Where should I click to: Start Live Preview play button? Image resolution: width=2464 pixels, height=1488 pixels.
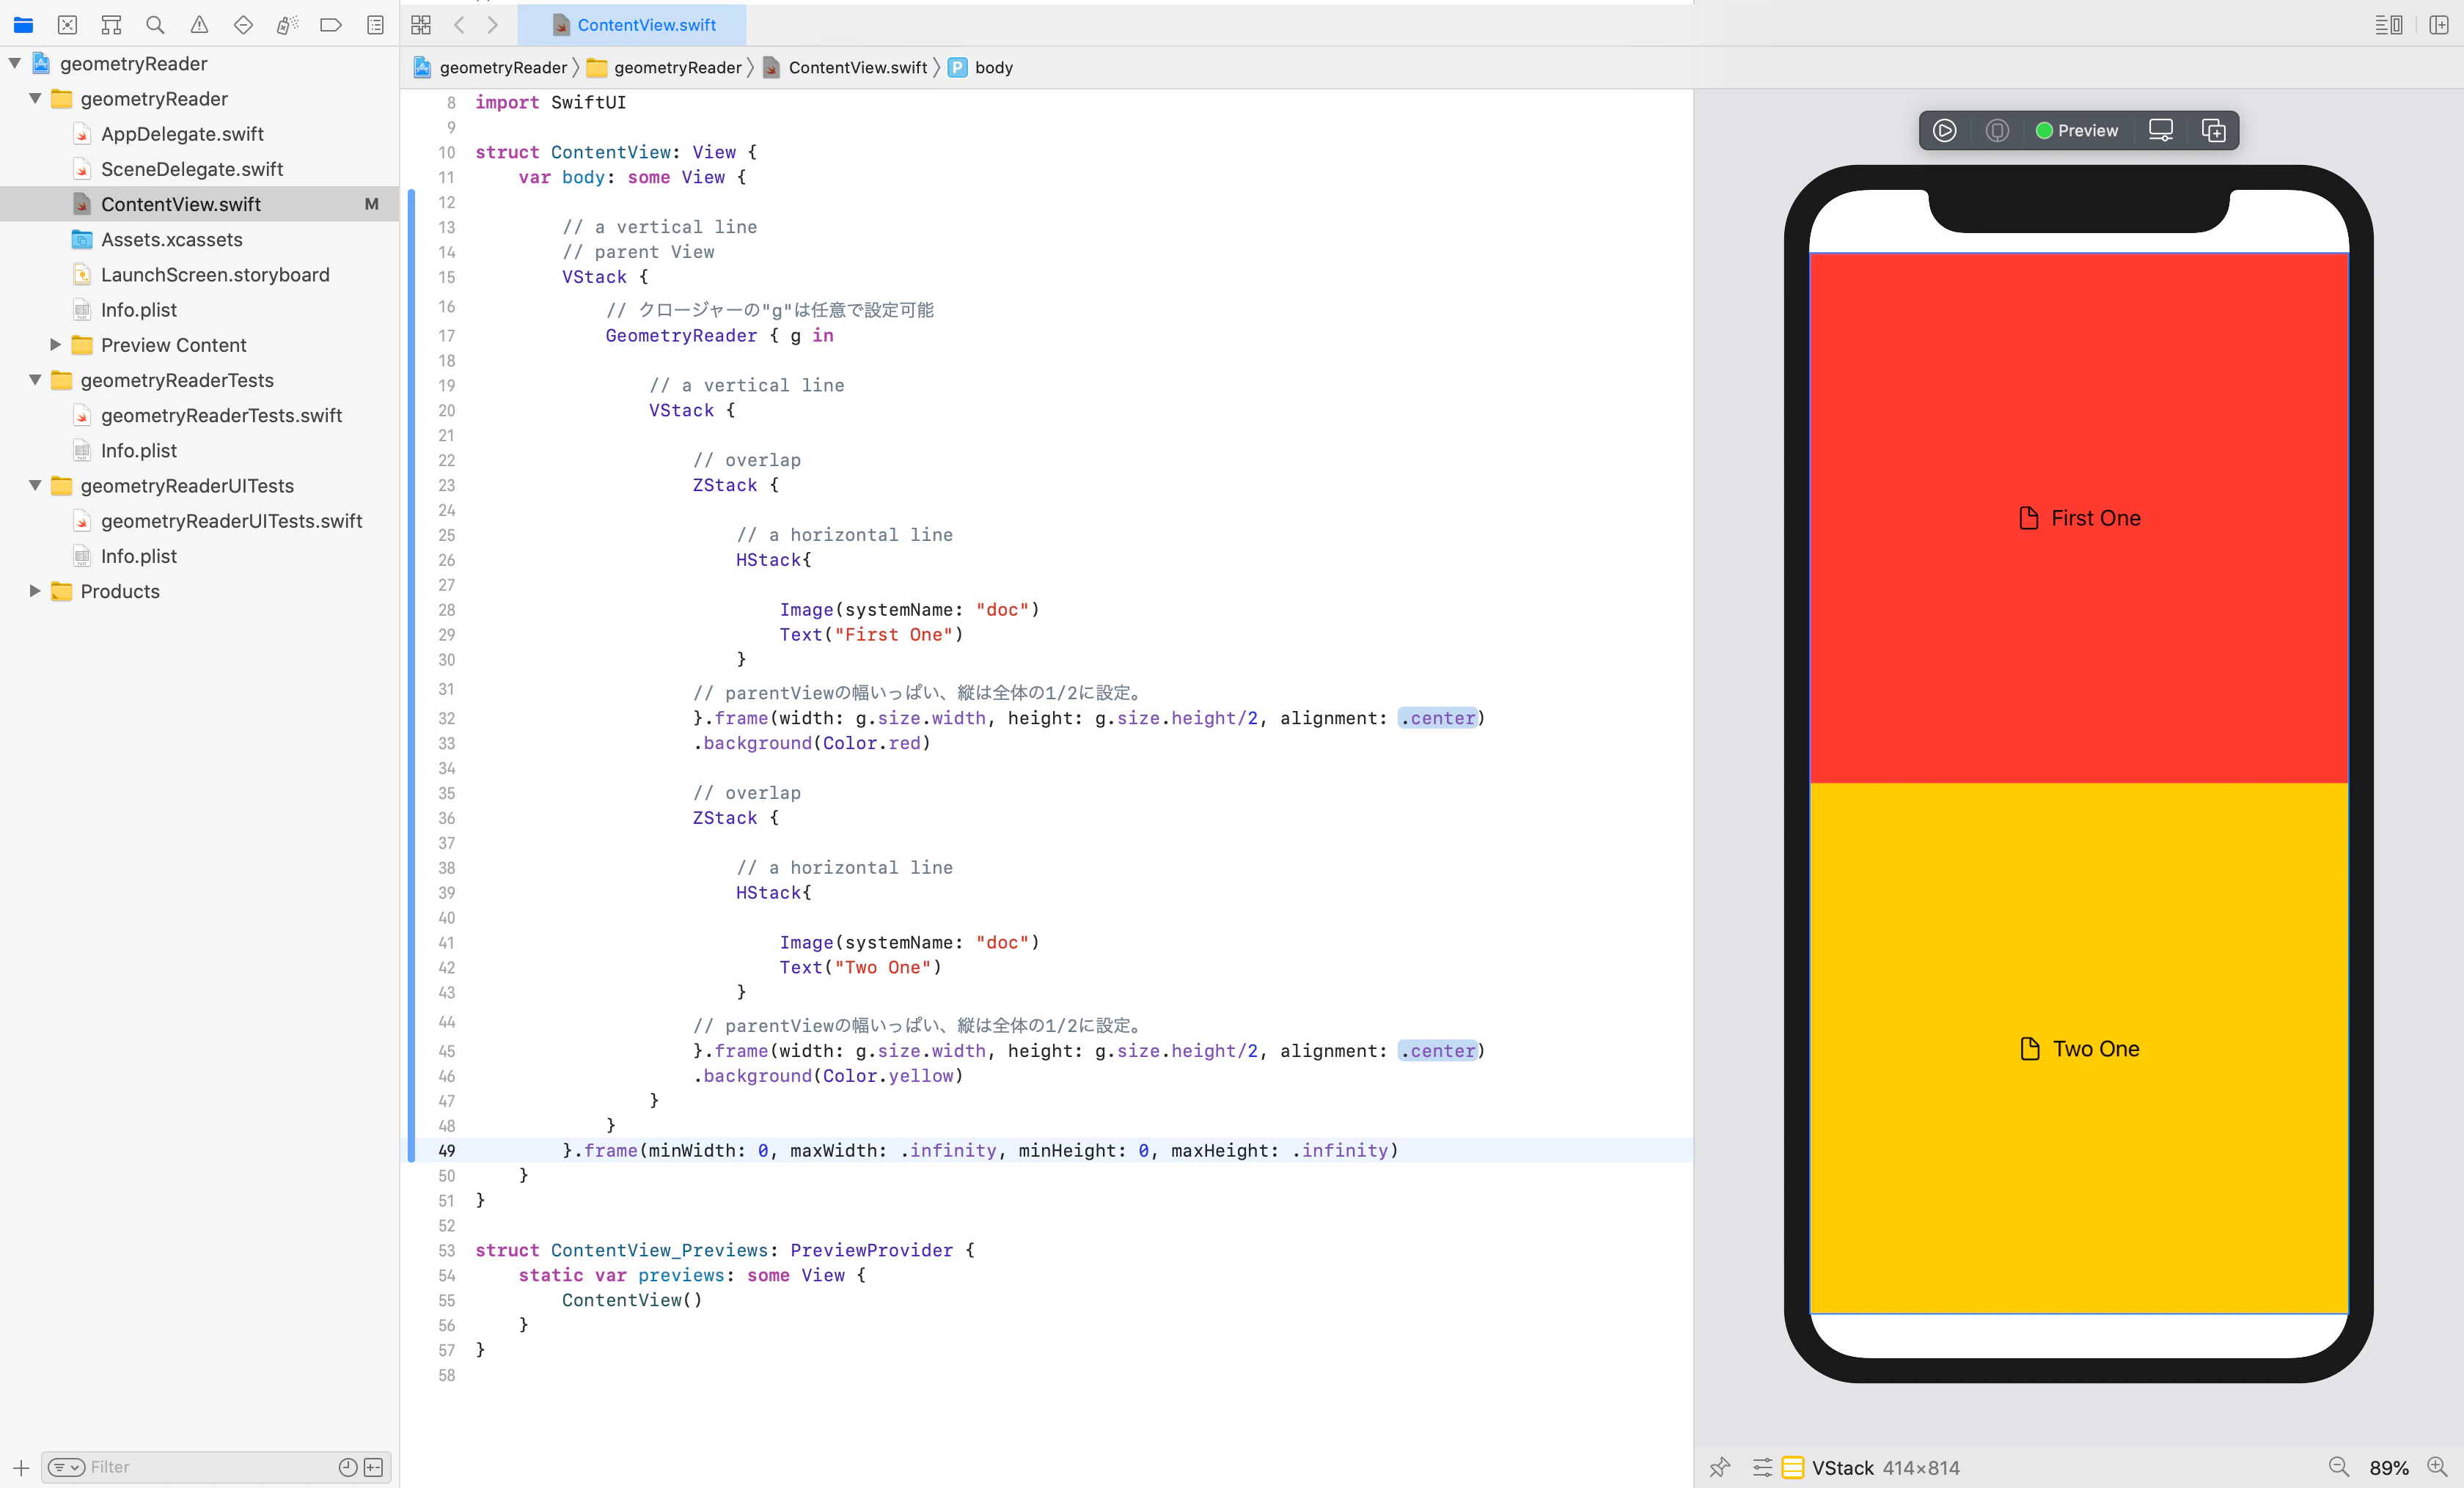[1944, 130]
